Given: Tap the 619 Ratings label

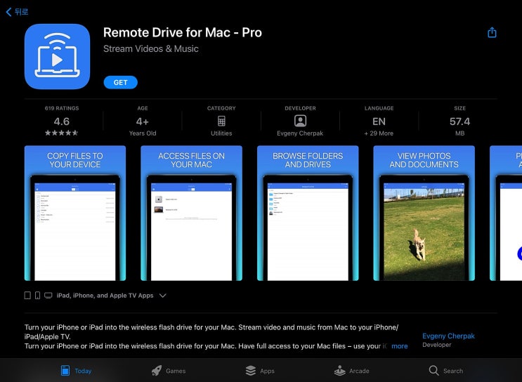Looking at the screenshot, I should [62, 108].
